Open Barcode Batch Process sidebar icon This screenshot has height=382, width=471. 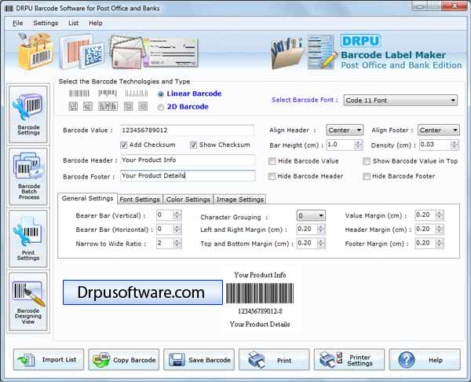[x=28, y=176]
